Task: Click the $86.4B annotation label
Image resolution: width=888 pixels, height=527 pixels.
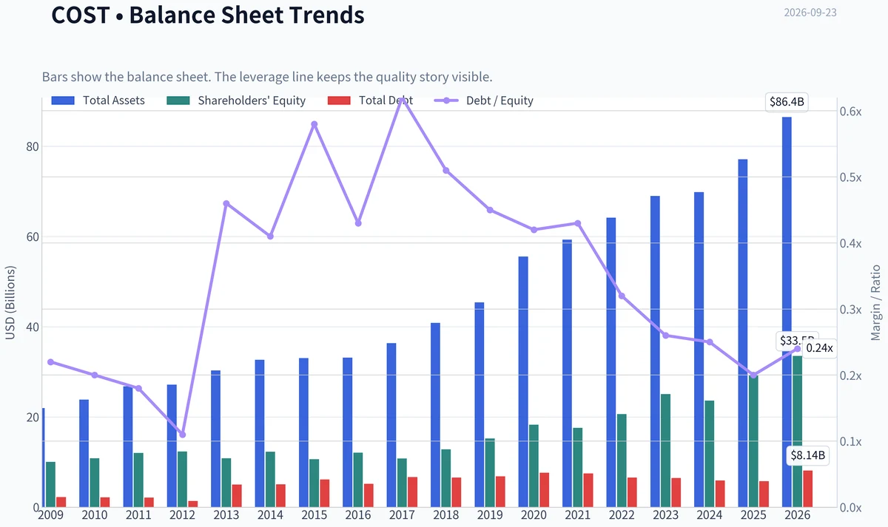Action: click(x=787, y=103)
